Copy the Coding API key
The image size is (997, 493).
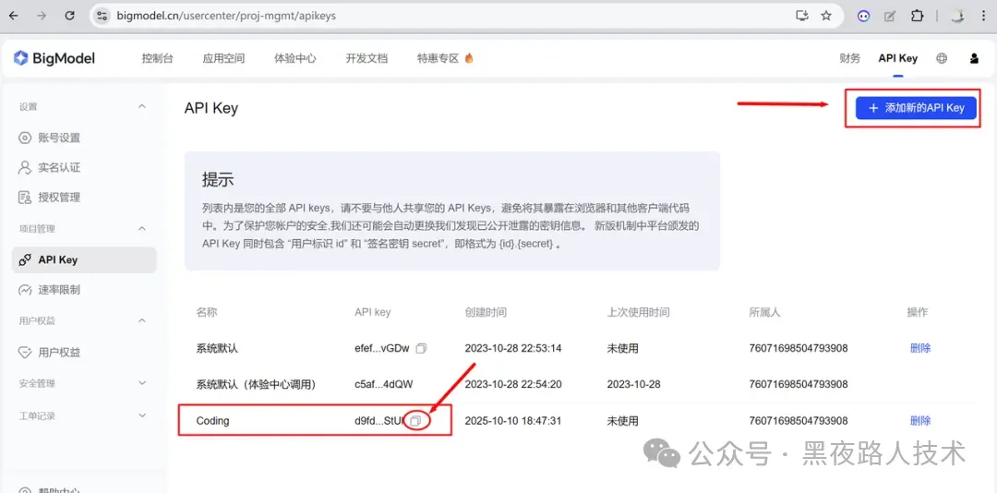pos(415,421)
